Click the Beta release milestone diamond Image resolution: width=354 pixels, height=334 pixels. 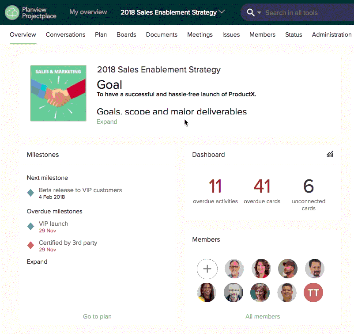[30, 193]
